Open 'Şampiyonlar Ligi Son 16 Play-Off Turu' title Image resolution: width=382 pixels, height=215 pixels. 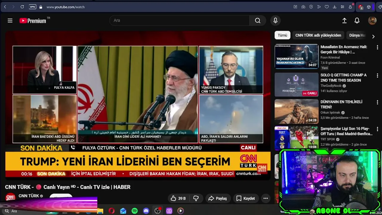pos(346,131)
